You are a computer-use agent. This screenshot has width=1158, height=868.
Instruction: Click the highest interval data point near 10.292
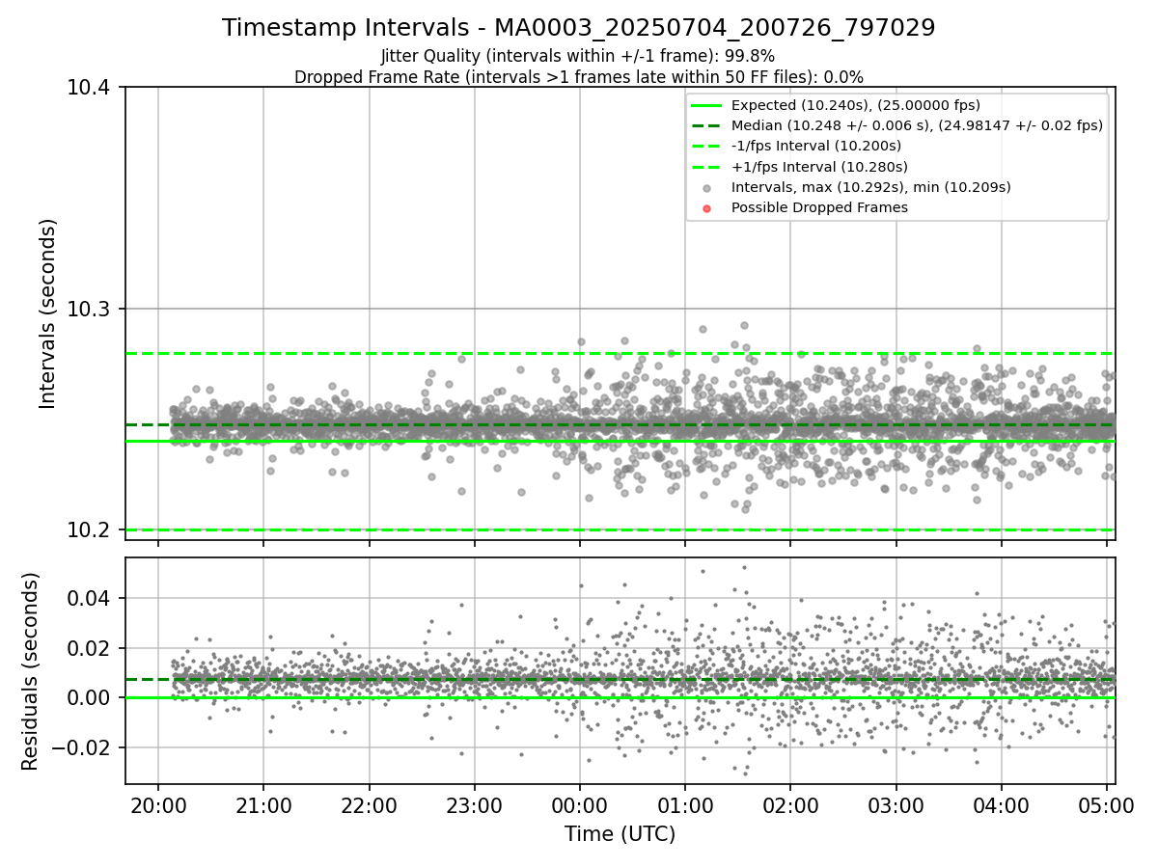pyautogui.click(x=744, y=326)
